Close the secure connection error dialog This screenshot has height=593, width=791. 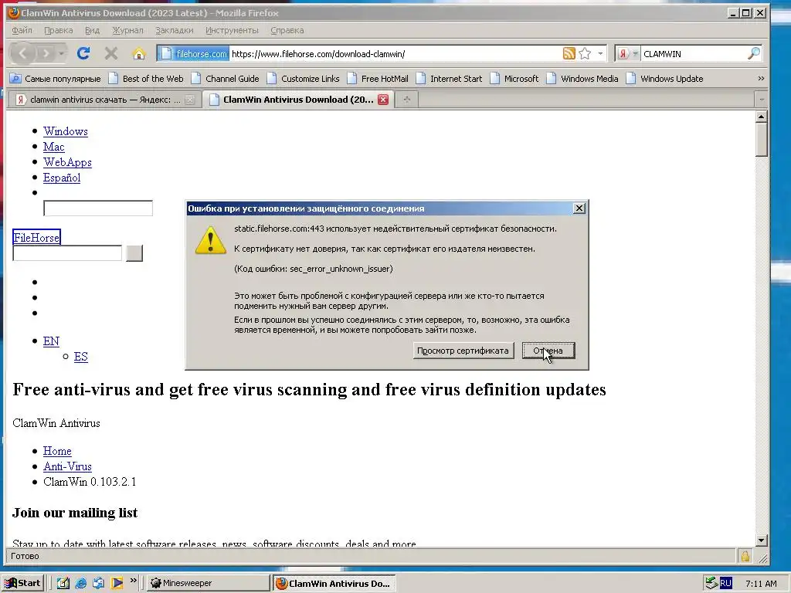579,208
